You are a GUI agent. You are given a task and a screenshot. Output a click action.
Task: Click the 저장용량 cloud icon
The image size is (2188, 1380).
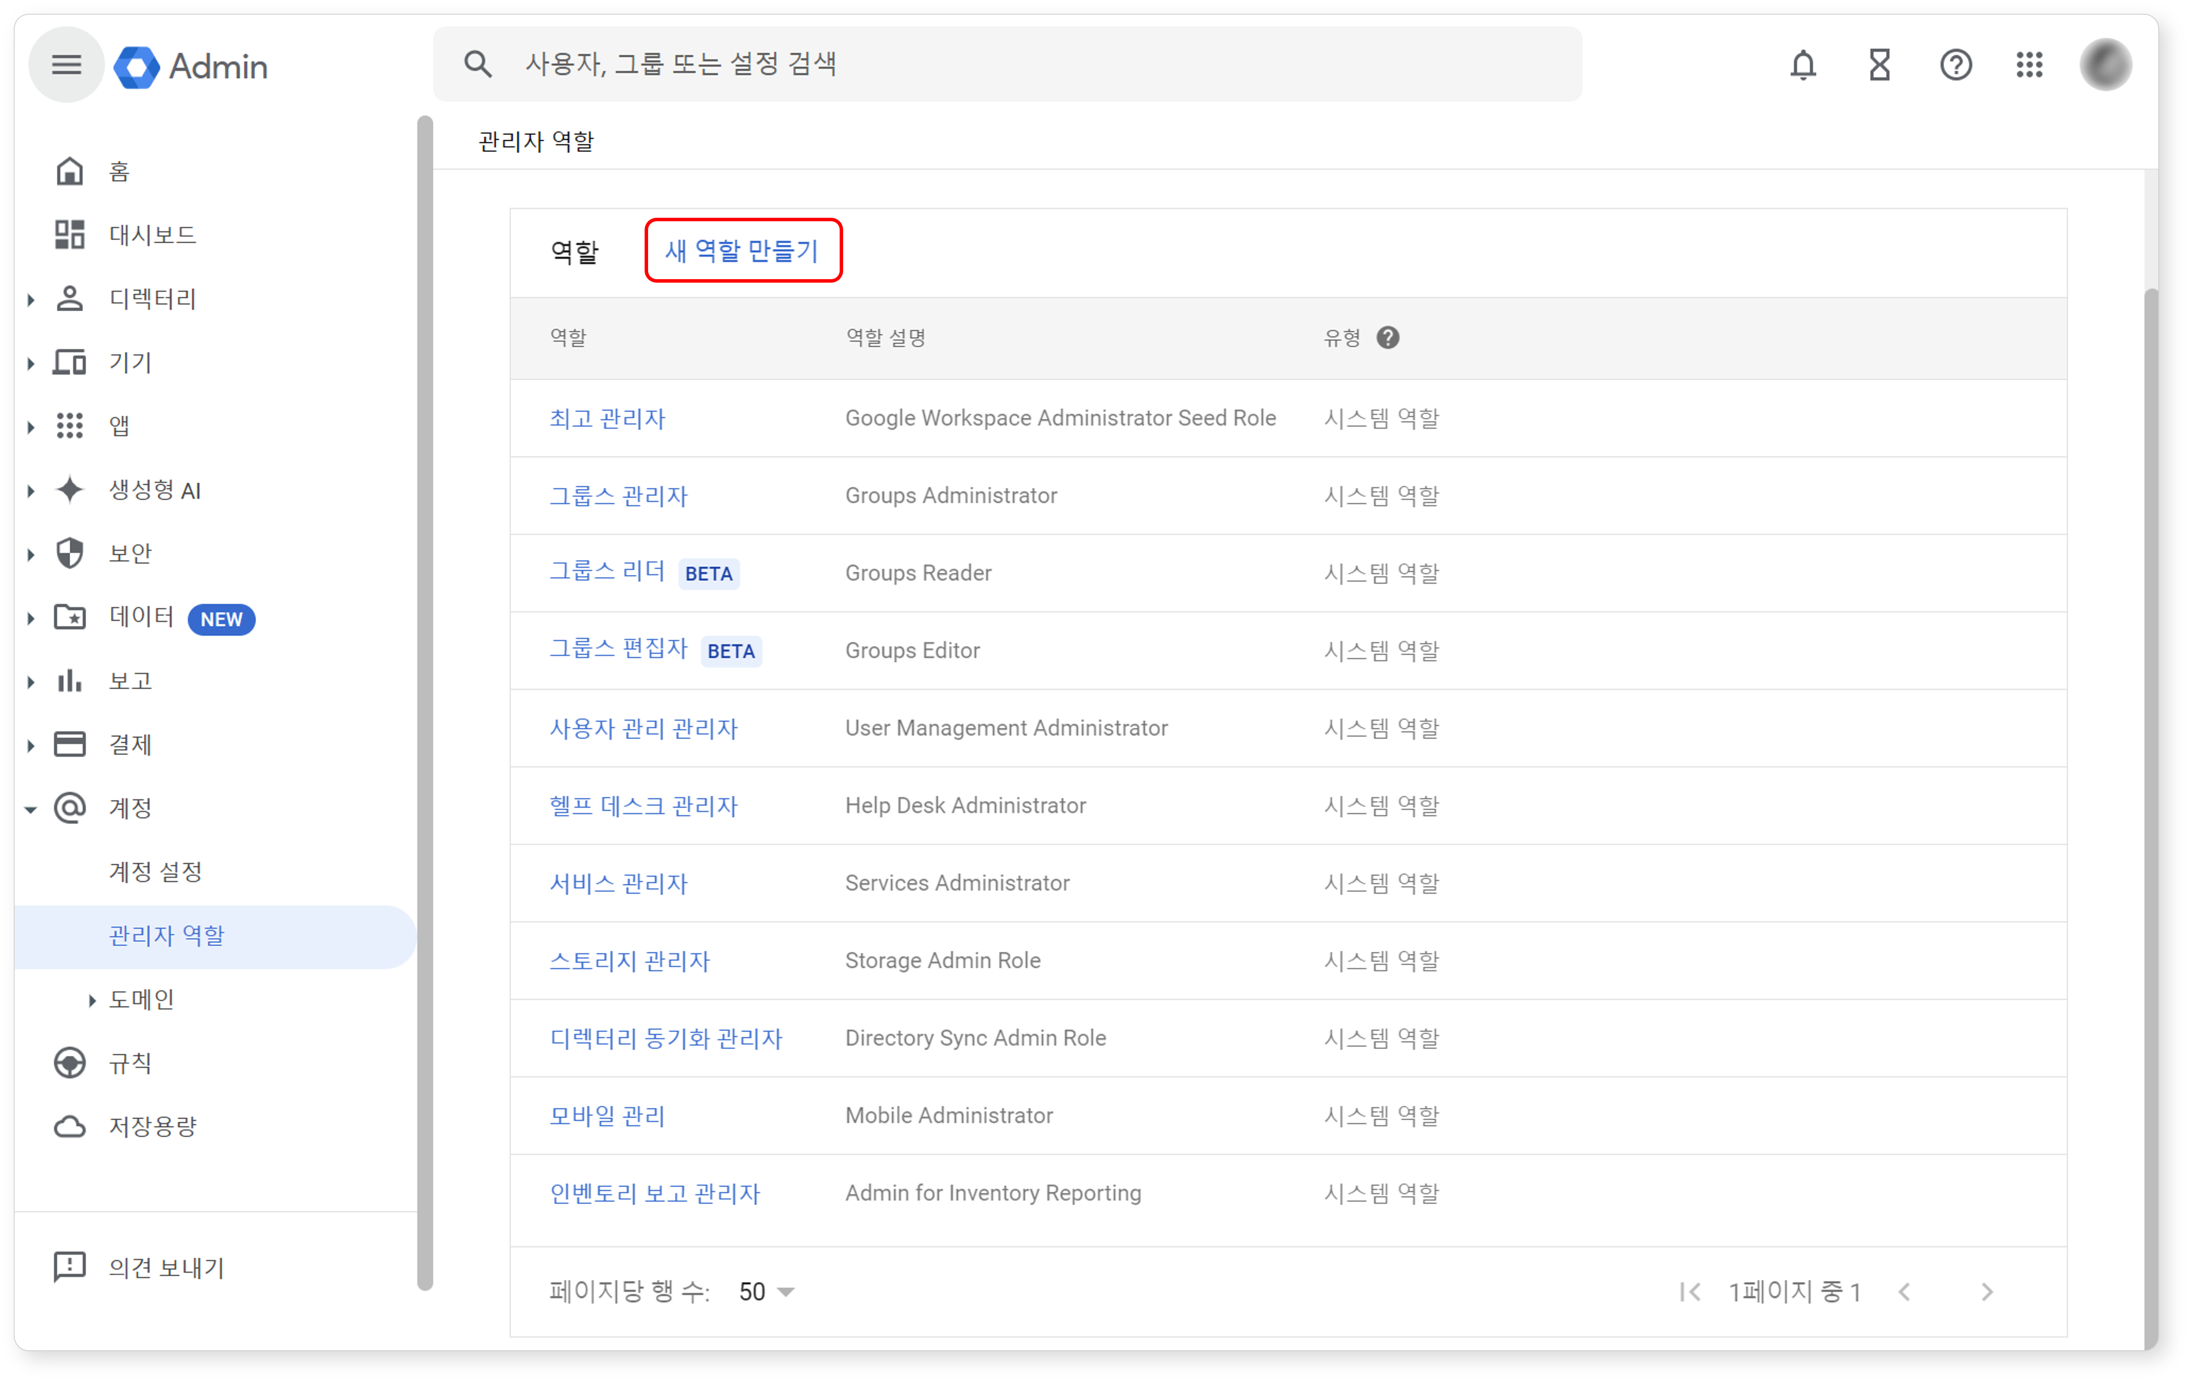pyautogui.click(x=70, y=1127)
